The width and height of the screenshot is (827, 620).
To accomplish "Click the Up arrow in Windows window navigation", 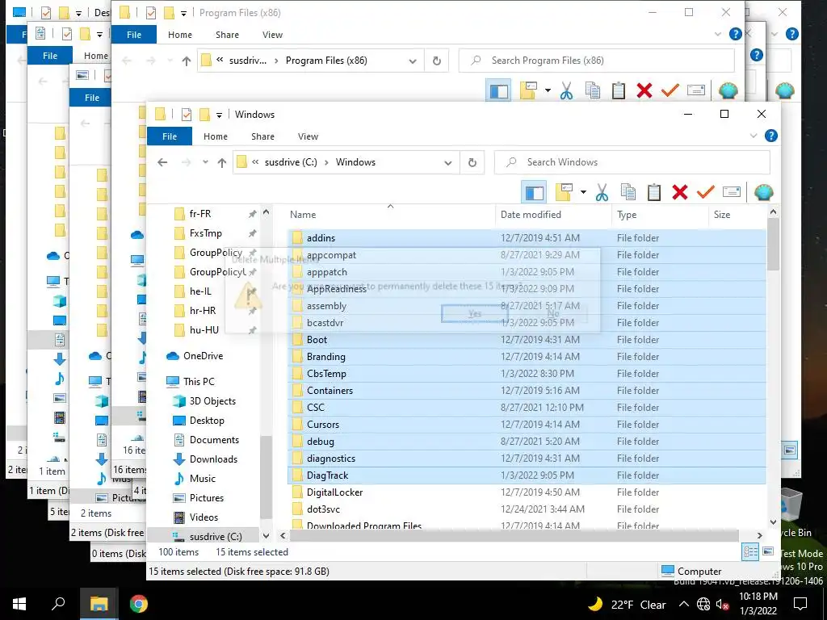I will pos(221,162).
